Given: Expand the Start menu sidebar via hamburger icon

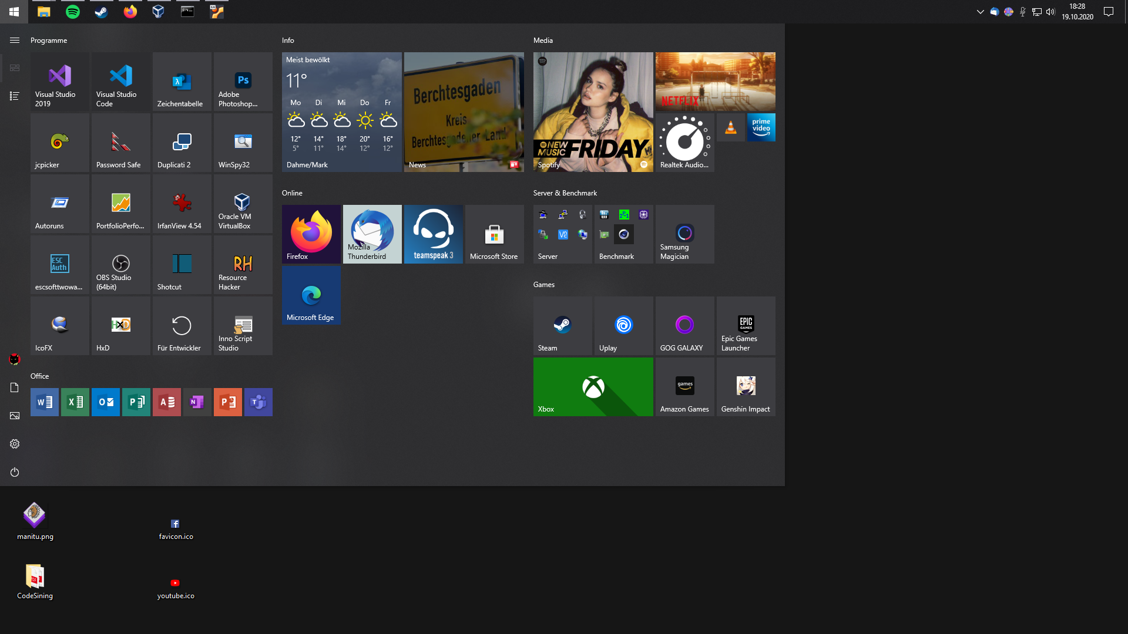Looking at the screenshot, I should coord(14,40).
